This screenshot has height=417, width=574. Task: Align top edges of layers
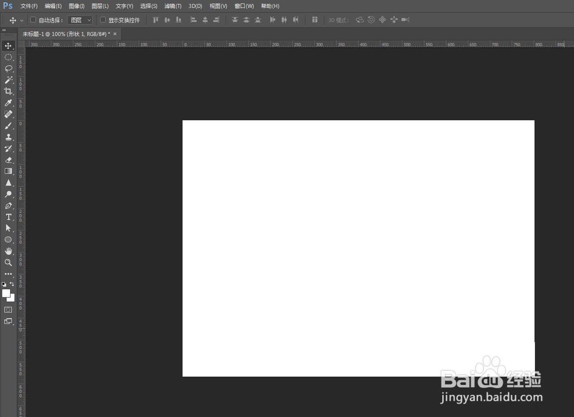tap(155, 20)
